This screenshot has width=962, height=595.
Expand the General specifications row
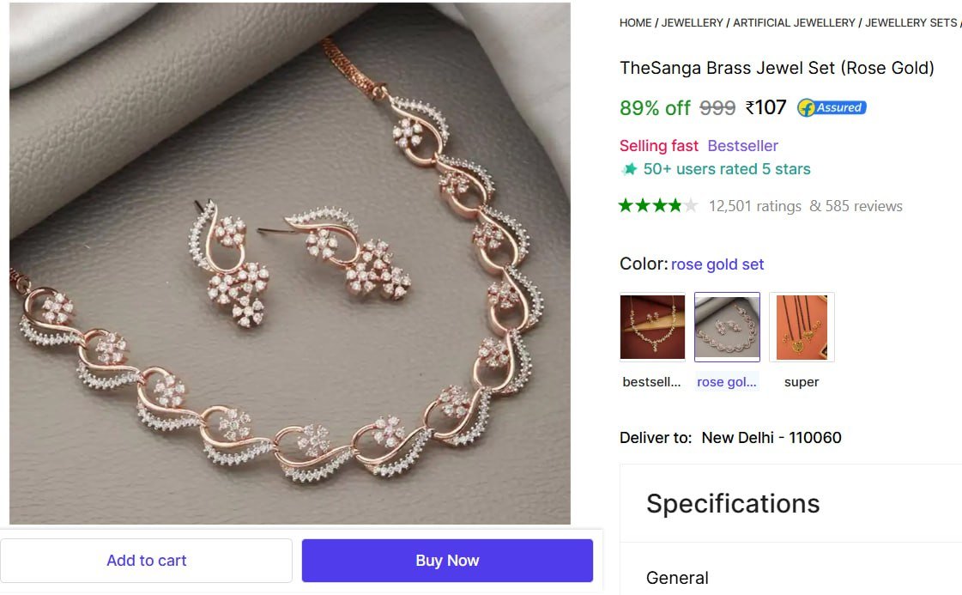pyautogui.click(x=677, y=578)
